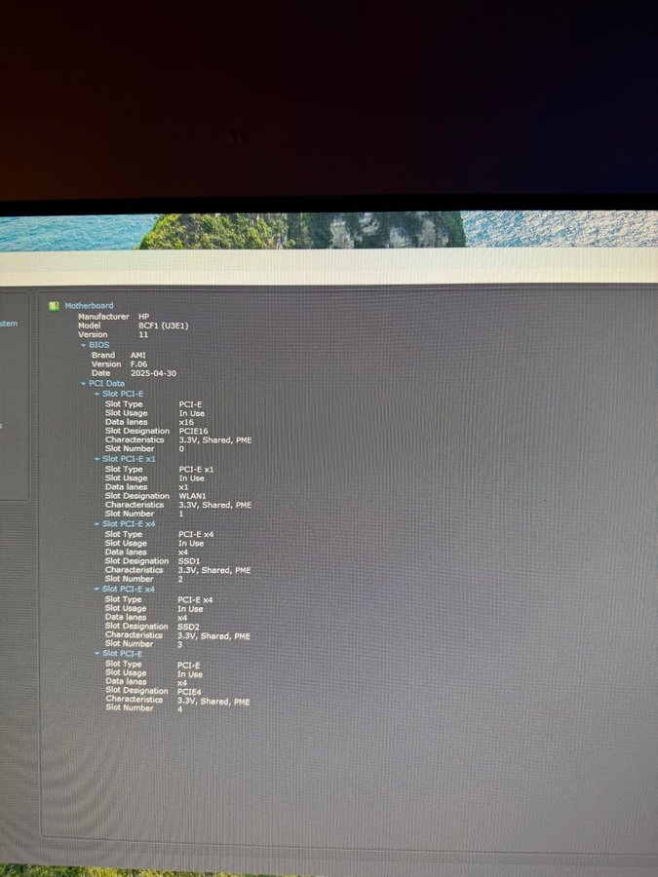Click the Manufacturer value HP
This screenshot has width=658, height=877.
click(x=143, y=317)
